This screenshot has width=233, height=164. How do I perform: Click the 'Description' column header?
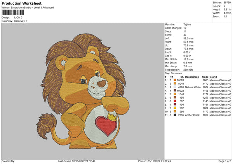(x=192, y=77)
